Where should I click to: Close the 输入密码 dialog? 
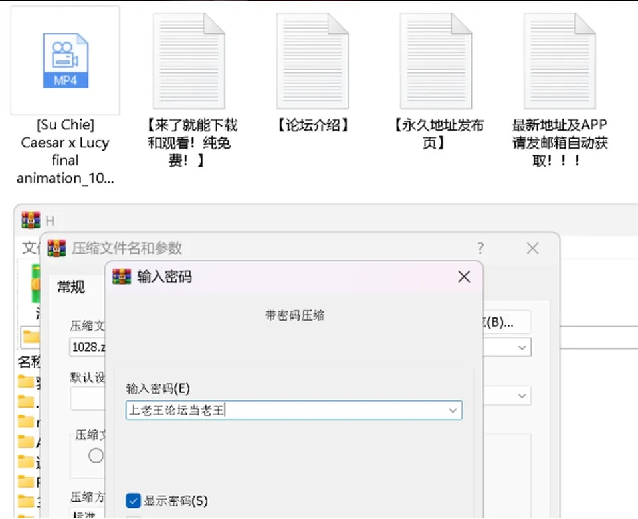(464, 277)
